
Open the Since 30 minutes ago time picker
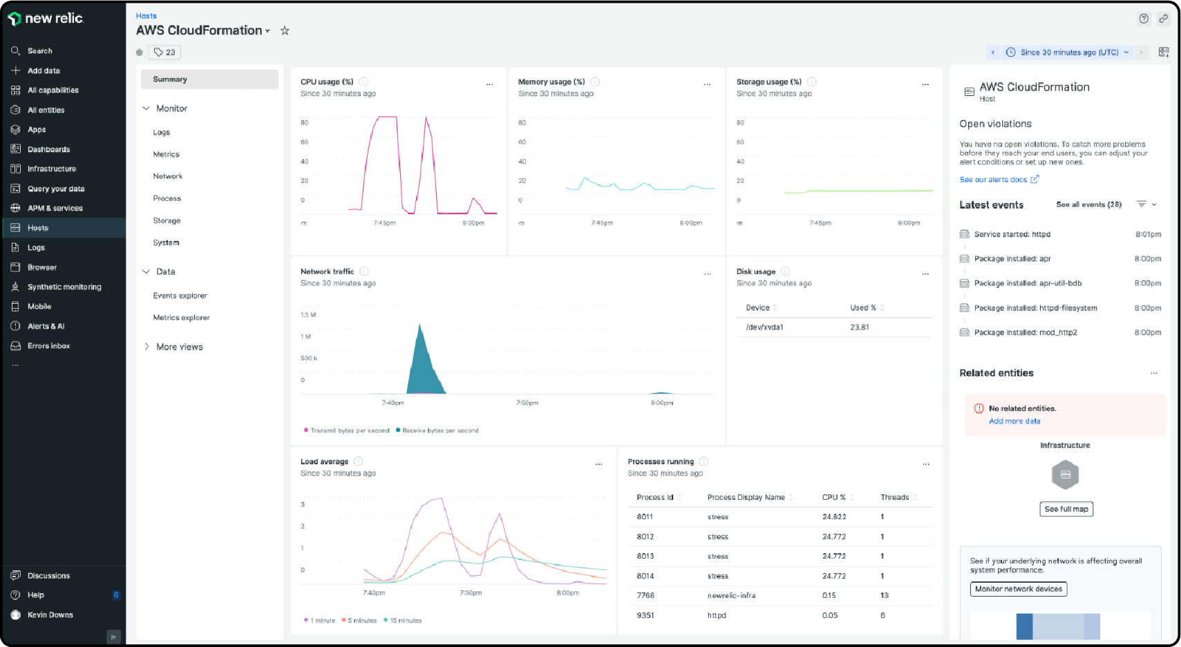[x=1068, y=52]
